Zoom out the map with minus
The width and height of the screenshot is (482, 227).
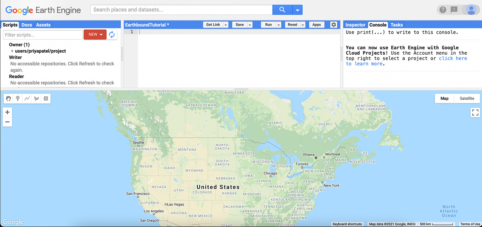coord(7,122)
